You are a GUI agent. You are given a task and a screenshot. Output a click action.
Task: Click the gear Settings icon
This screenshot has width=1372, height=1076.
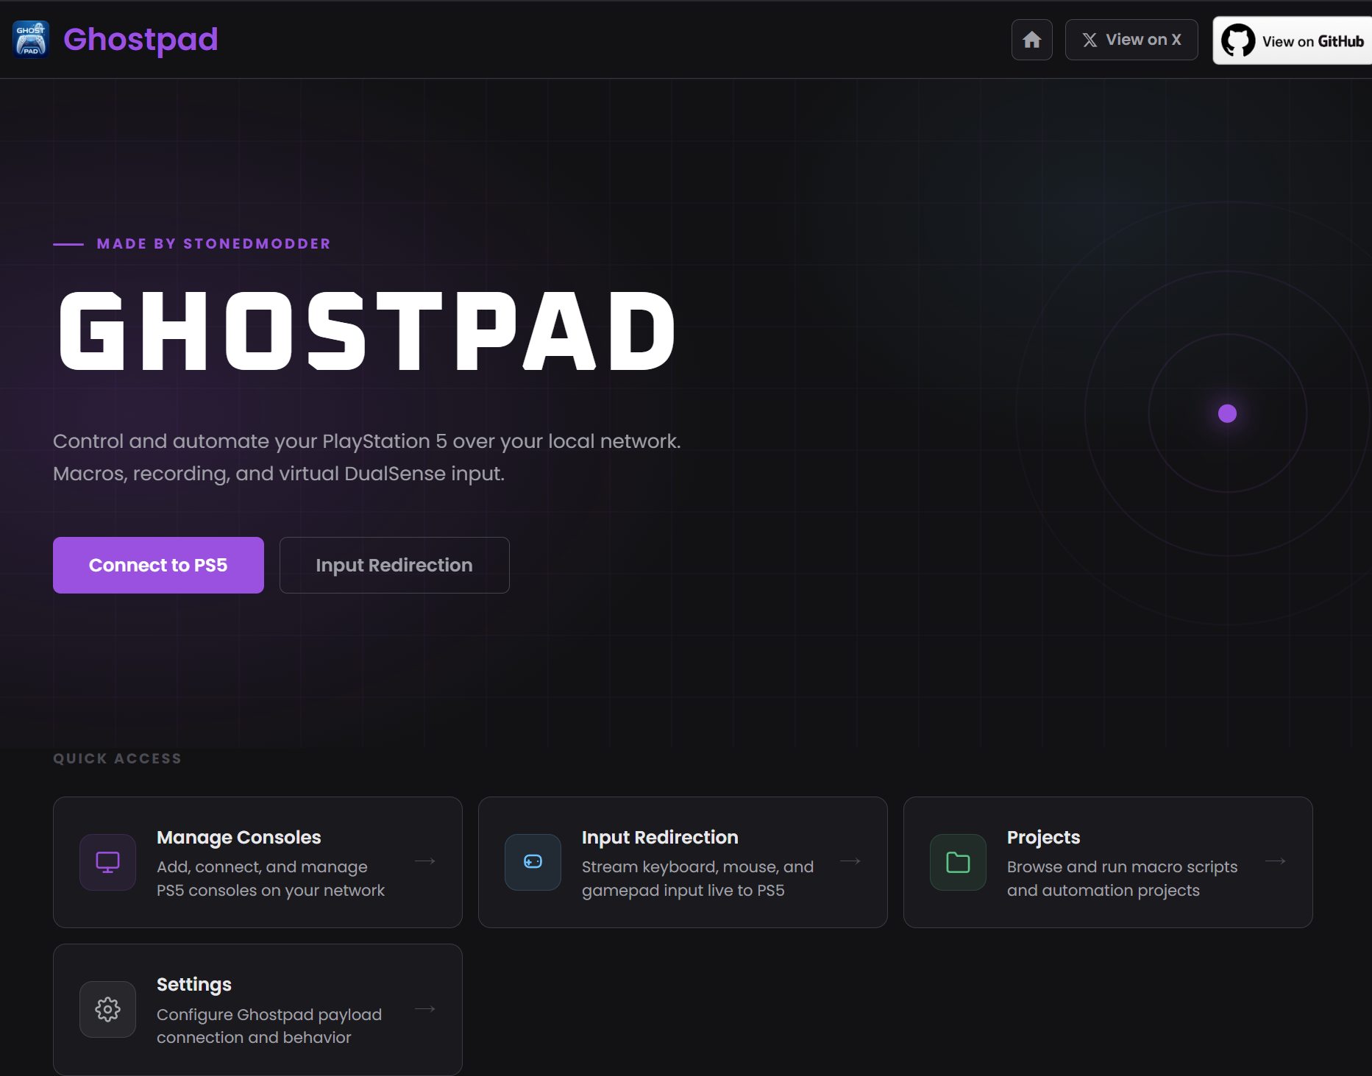107,1009
